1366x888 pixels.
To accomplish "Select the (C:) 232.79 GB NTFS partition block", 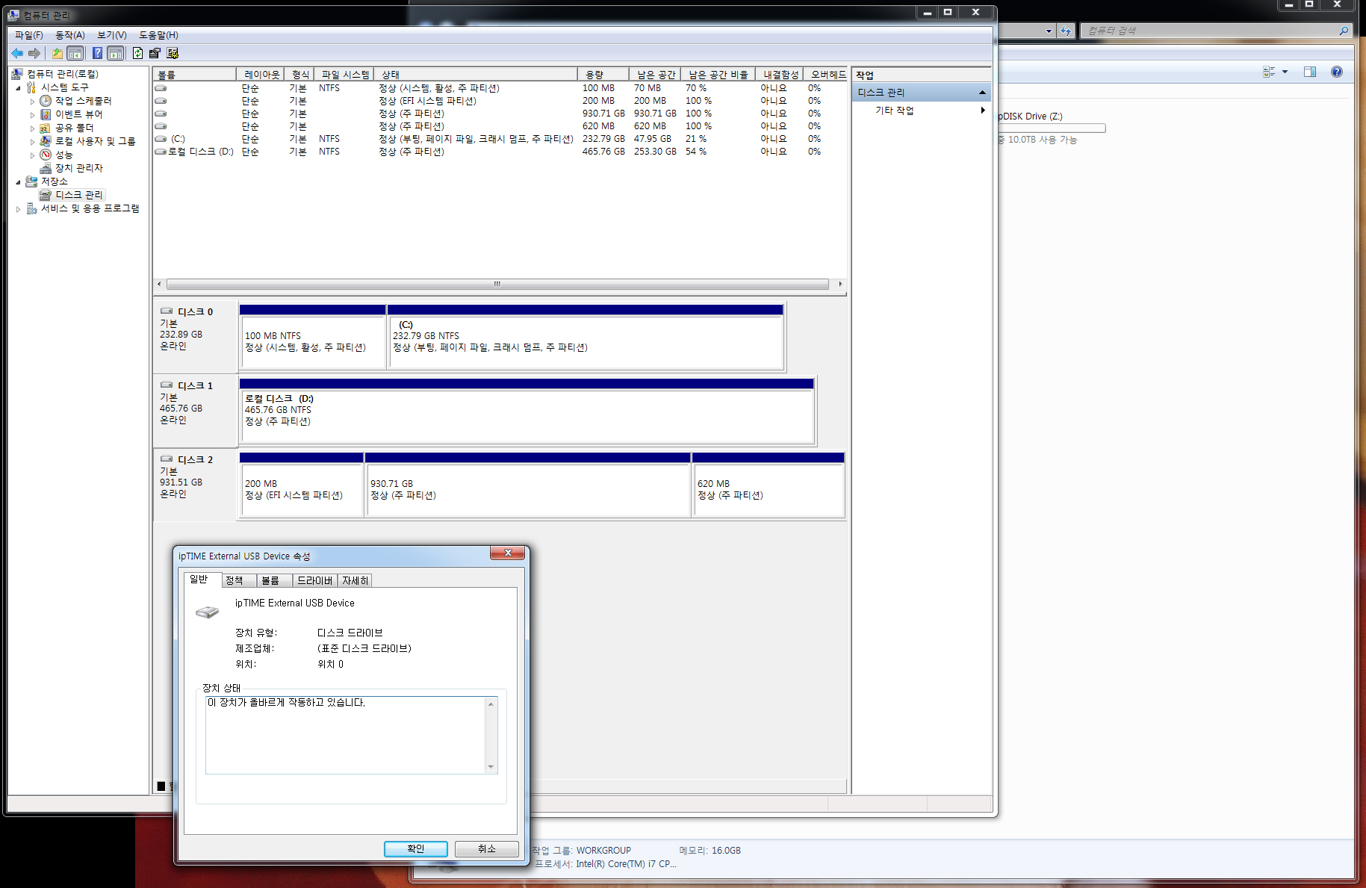I will point(586,337).
